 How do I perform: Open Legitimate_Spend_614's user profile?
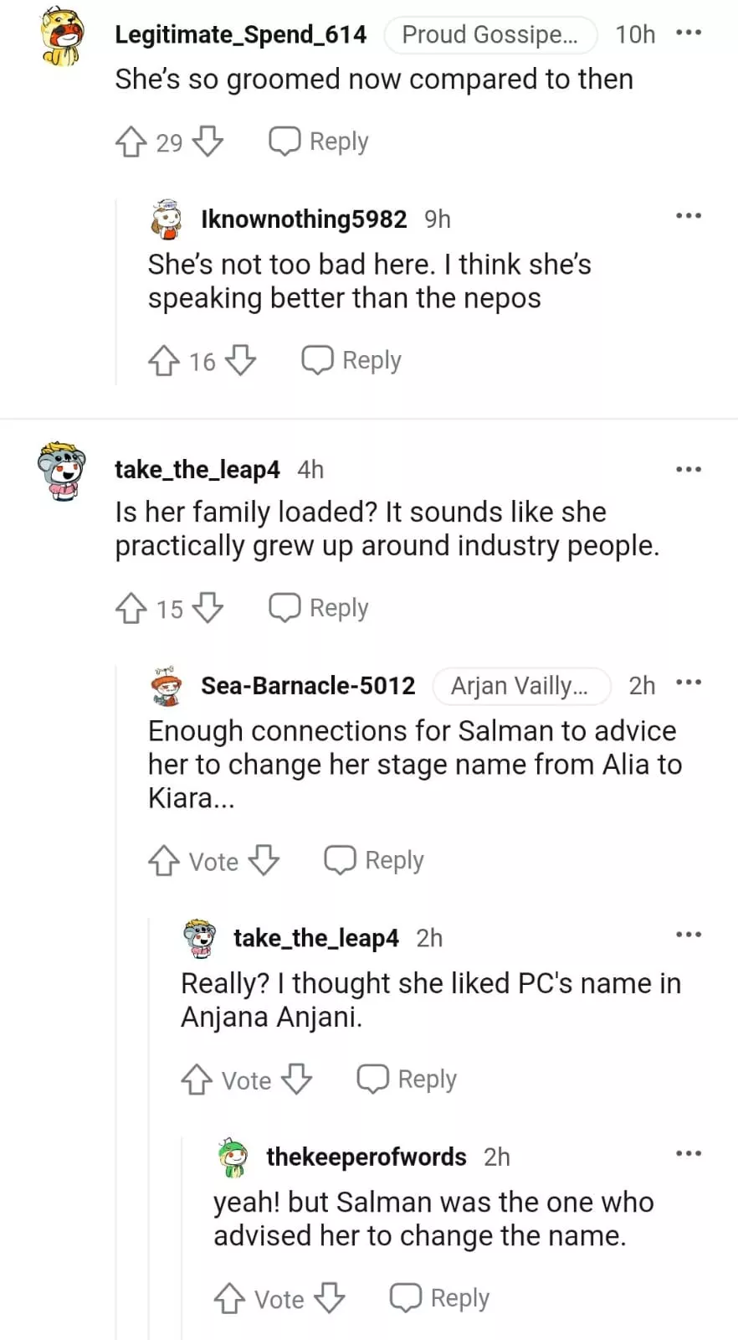point(240,34)
